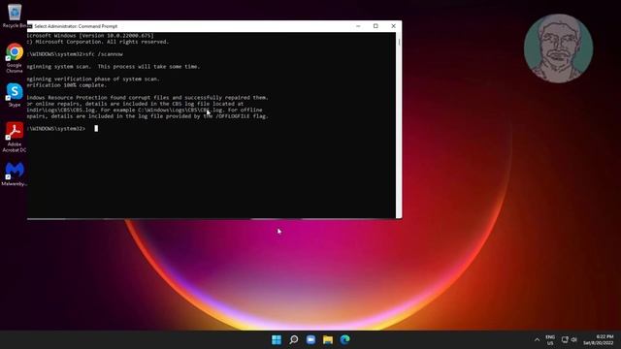
Task: Click the 'sfc /scannow' command line
Action: (x=76, y=54)
